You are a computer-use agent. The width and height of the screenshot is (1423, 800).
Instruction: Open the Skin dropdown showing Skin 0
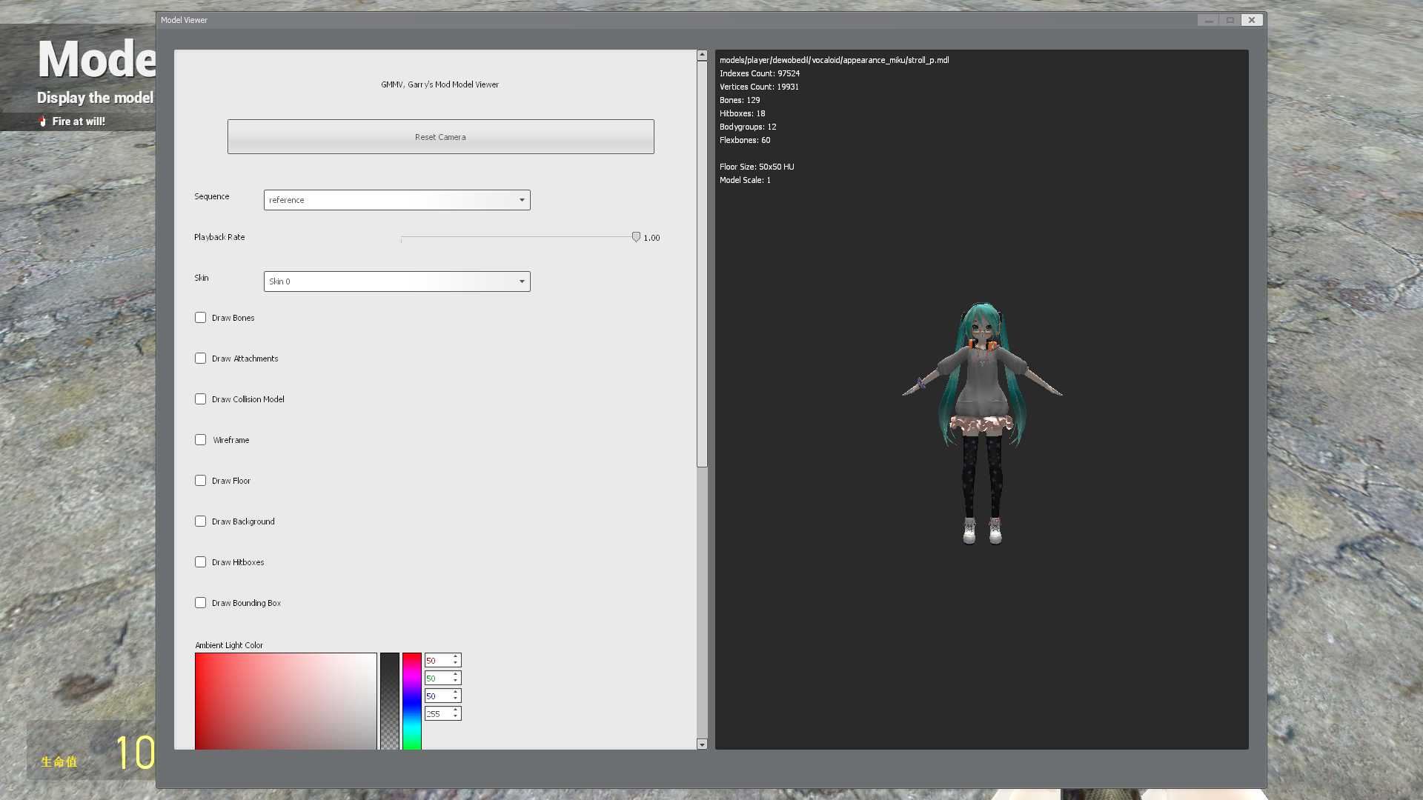point(397,281)
